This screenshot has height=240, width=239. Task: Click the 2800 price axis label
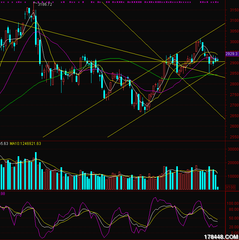click(x=234, y=84)
